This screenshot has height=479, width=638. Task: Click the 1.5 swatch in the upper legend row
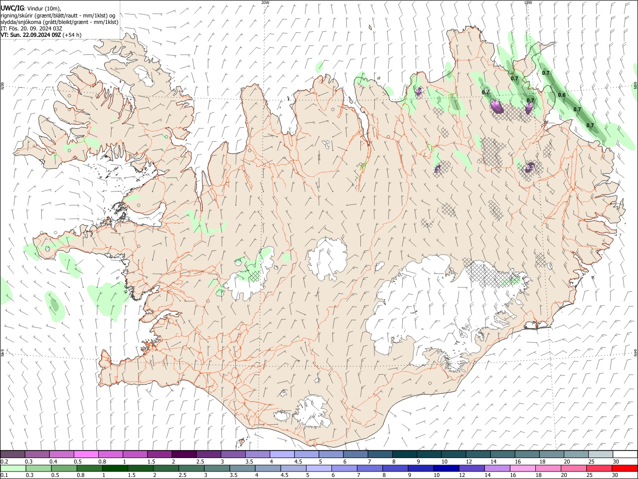coord(159,455)
